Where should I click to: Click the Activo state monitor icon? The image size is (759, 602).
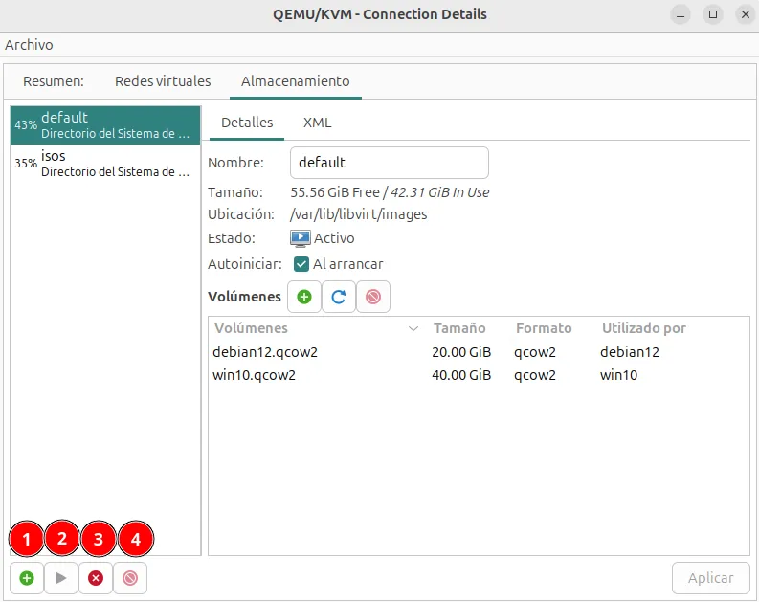tap(300, 238)
